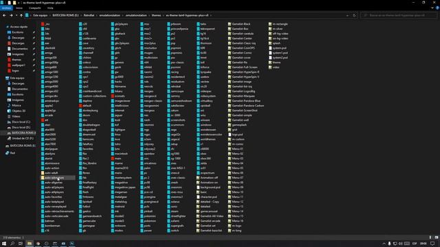Viewport: 440px width, 247px height.
Task: Open the Archivo ribbon tab
Action: tap(6, 8)
